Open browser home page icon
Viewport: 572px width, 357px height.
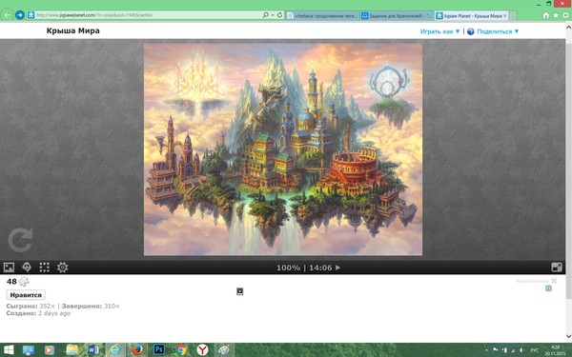(545, 15)
